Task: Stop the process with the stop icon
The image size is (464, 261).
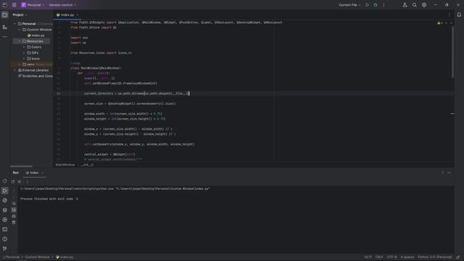Action: click(x=20, y=182)
